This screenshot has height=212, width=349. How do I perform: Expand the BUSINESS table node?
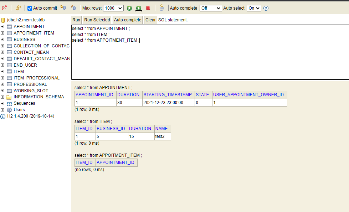coord(2,40)
